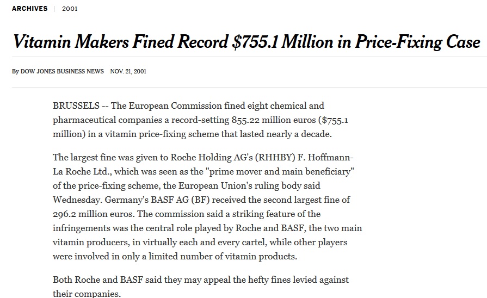The height and width of the screenshot is (298, 487).
Task: Click the article headline about vitamin makers
Action: pyautogui.click(x=246, y=42)
